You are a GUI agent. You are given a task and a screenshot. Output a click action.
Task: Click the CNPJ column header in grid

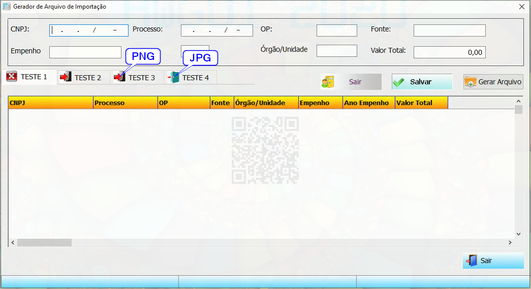point(51,103)
